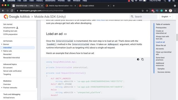Go back to previous page
This screenshot has width=178, height=100.
[3, 11]
